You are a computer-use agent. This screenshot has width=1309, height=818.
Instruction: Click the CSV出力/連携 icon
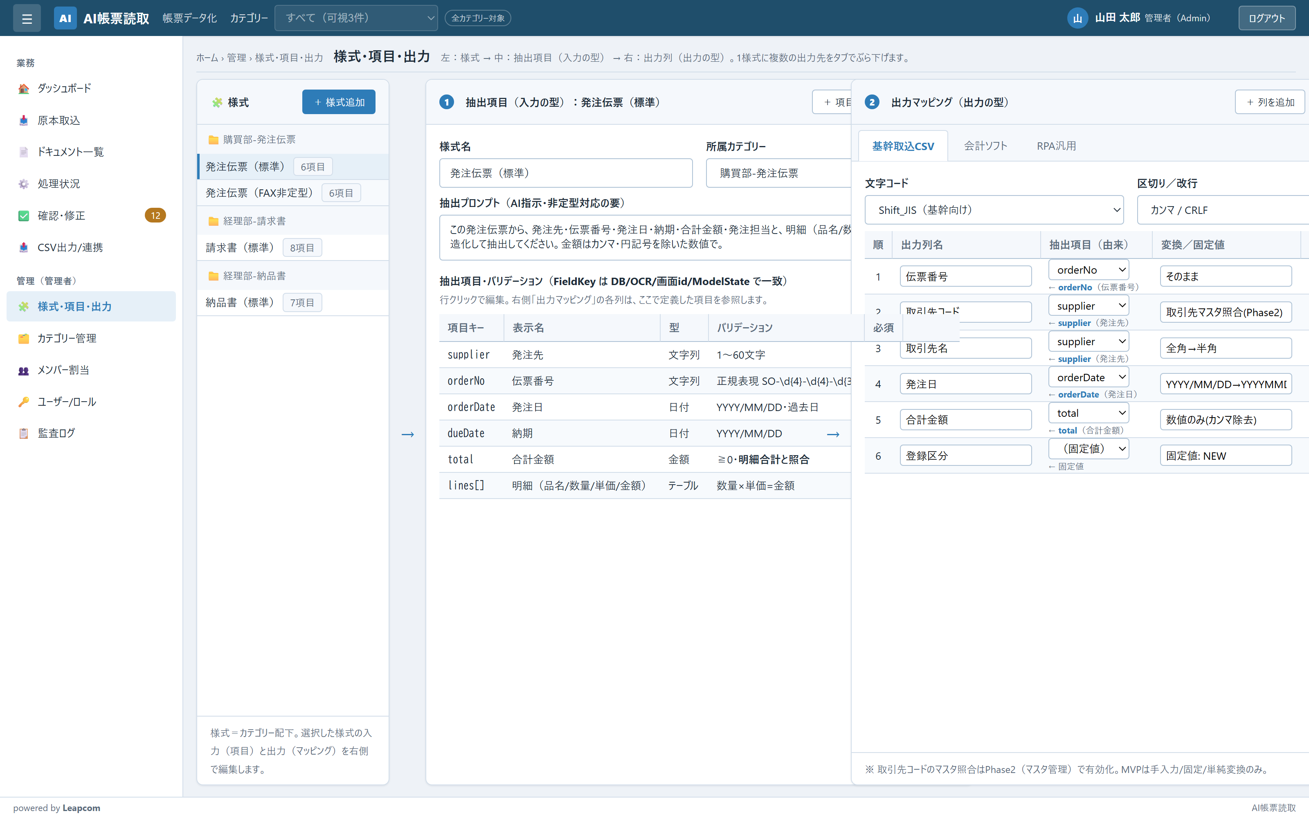[x=23, y=248]
